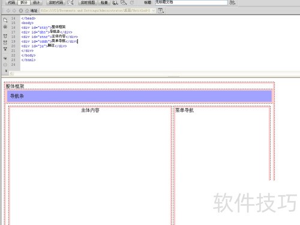Toggle the 拆分 split view button
This screenshot has width=300, height=225.
tap(24, 2)
